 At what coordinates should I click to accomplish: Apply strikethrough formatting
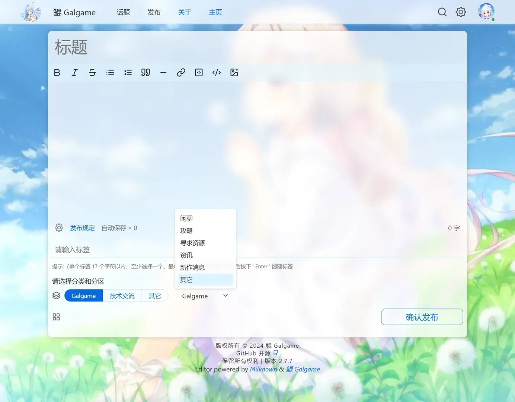coord(92,73)
